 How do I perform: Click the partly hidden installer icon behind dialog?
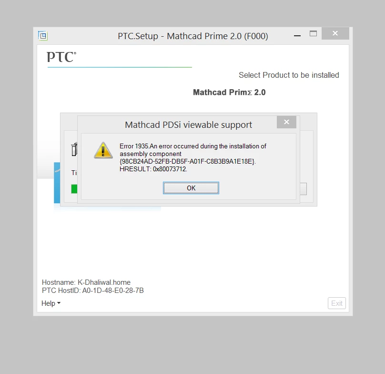pyautogui.click(x=74, y=149)
